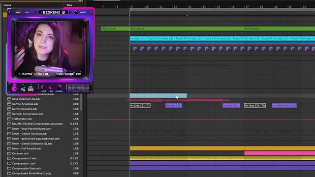This screenshot has height=177, width=315.
Task: Click bar 13 in the timeline ruler
Action: (189, 7)
